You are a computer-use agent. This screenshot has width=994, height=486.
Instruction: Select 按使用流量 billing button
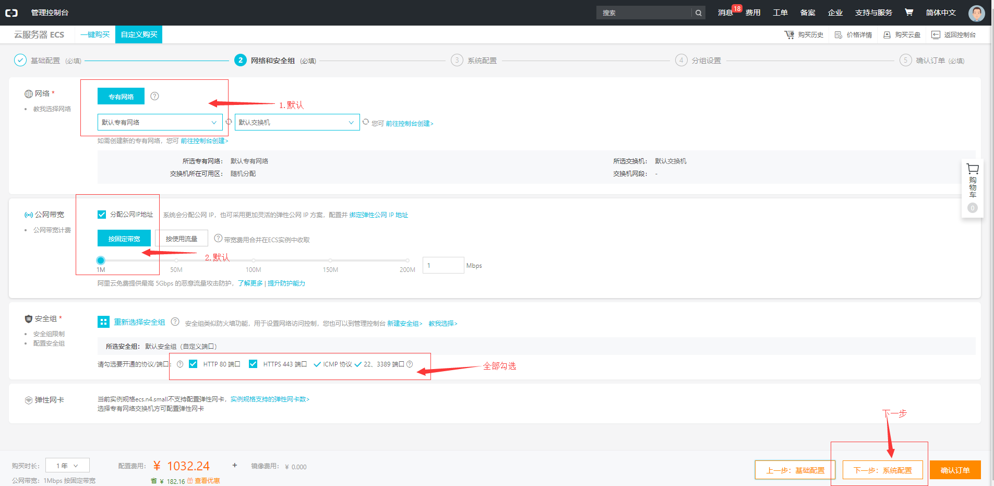182,239
